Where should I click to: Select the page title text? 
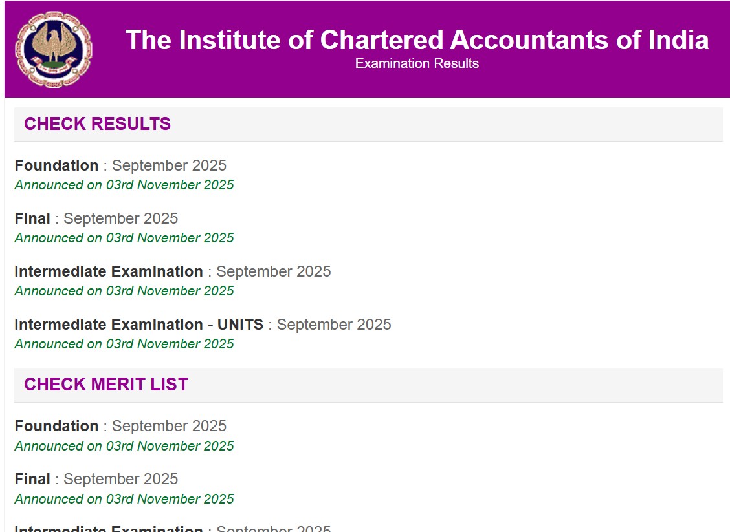click(x=417, y=40)
